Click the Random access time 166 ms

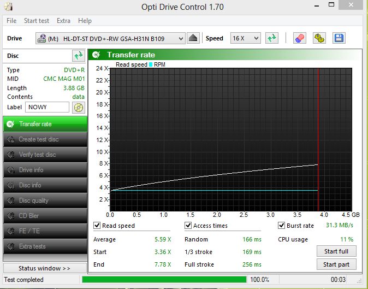[252, 239]
